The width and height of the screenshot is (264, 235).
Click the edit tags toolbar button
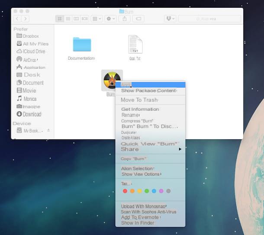(138, 19)
